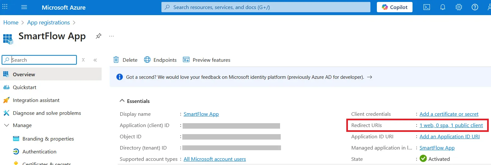Screen dimensions: 491x165
Task: Click the Object ID label
Action: (131, 137)
